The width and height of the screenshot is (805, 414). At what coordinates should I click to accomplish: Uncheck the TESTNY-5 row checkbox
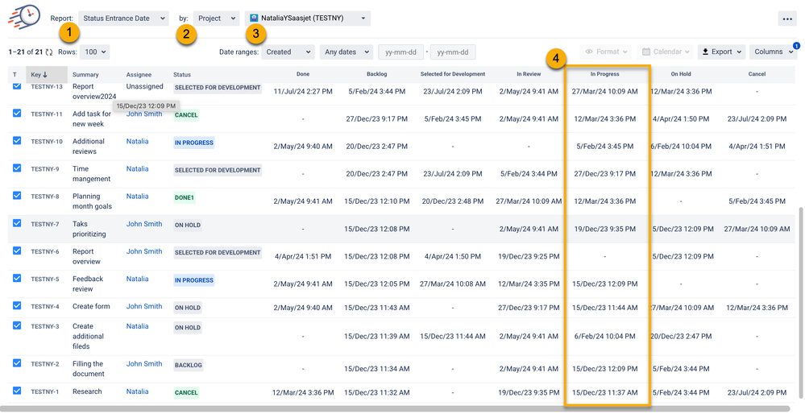tap(17, 278)
